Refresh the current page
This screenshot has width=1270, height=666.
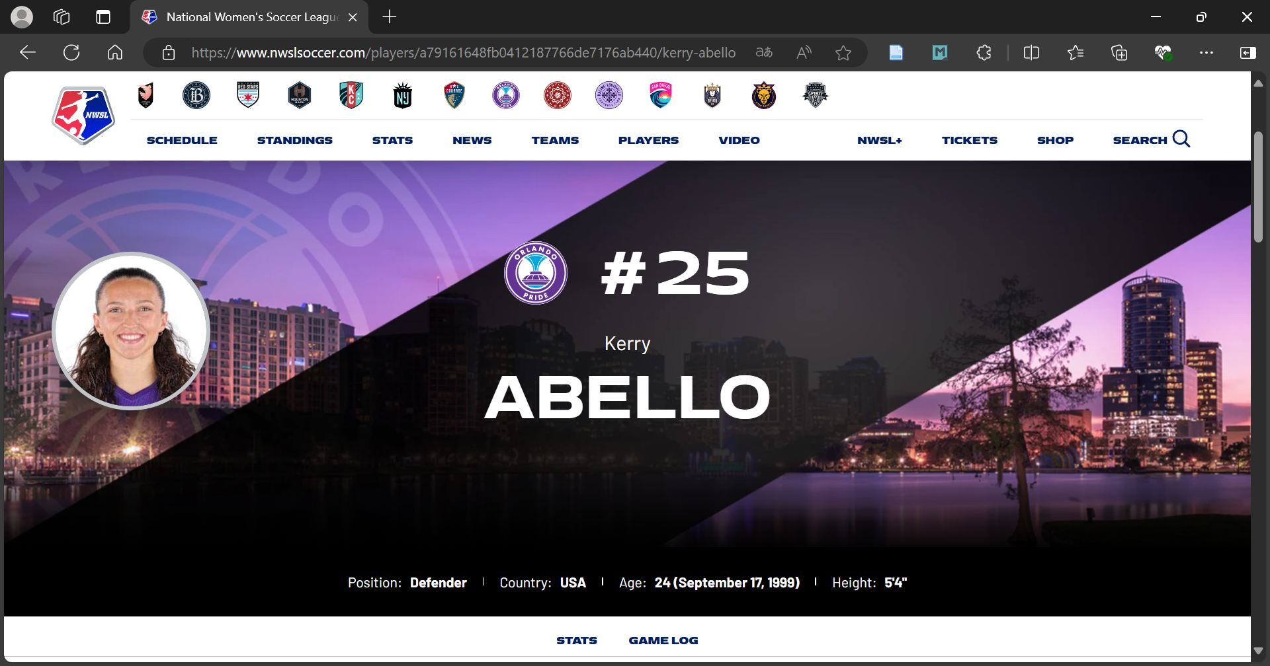coord(71,52)
